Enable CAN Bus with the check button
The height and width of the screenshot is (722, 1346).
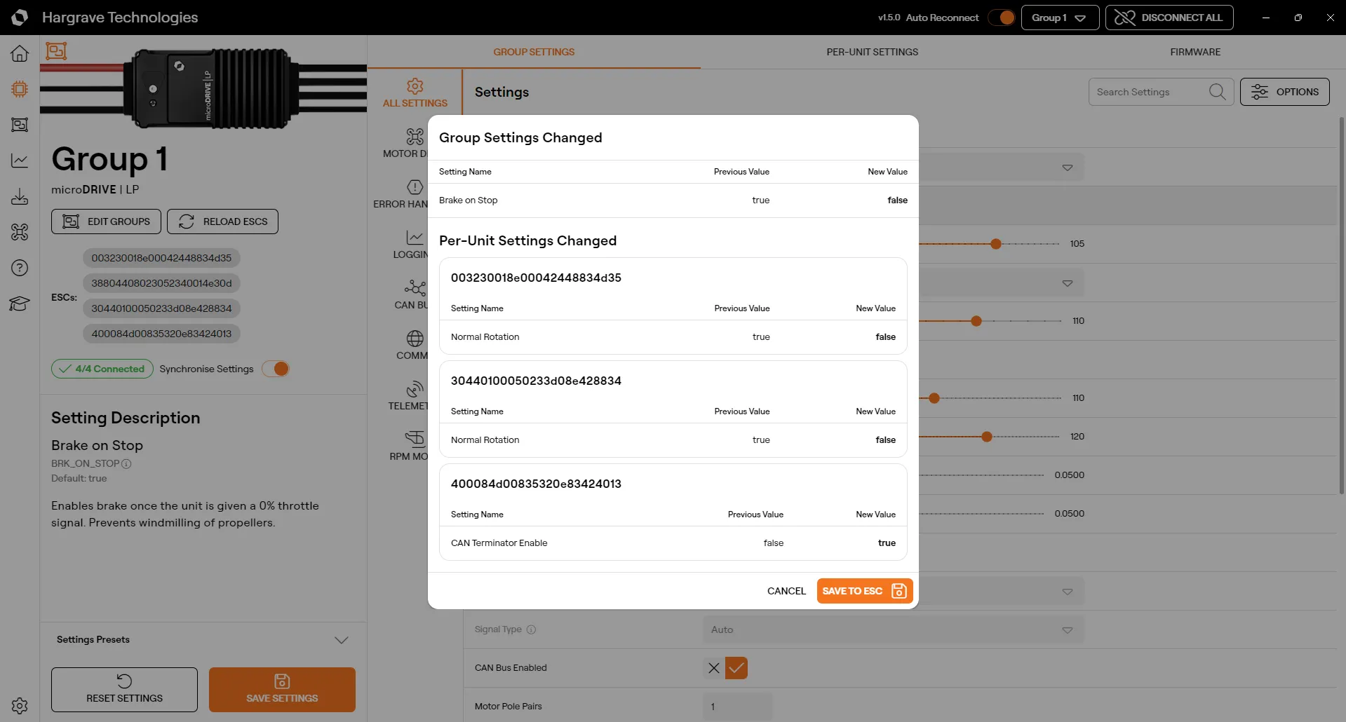736,668
